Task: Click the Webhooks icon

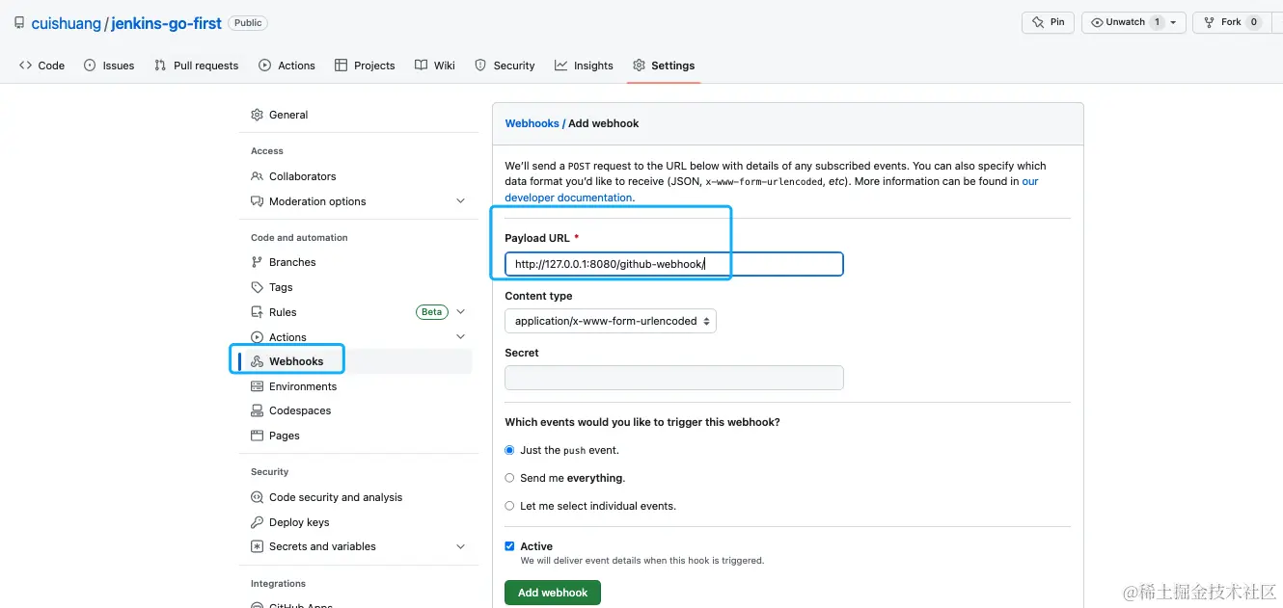Action: click(x=257, y=361)
